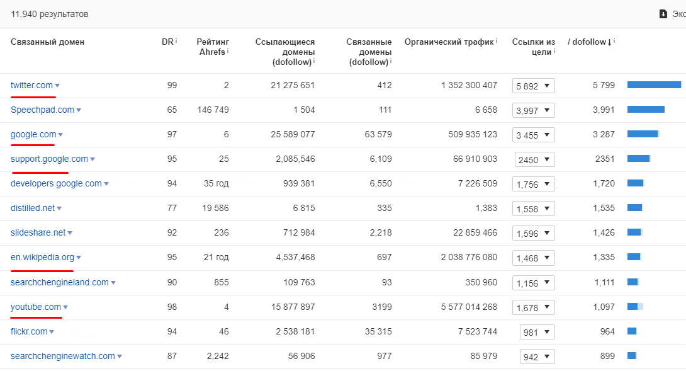Viewport: 686px width, 371px height.
Task: Expand the caret next to twitter.com
Action: pos(57,86)
